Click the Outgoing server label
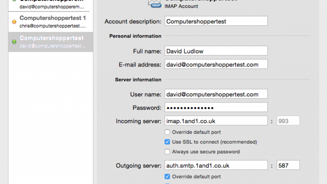 139,166
